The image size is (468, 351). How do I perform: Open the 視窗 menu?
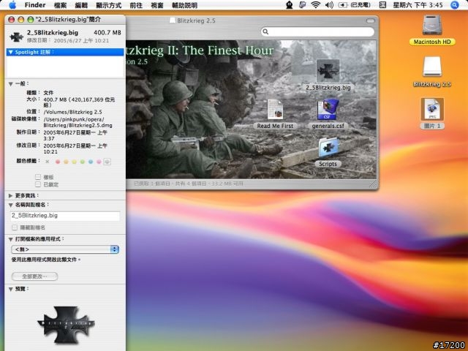pyautogui.click(x=157, y=5)
